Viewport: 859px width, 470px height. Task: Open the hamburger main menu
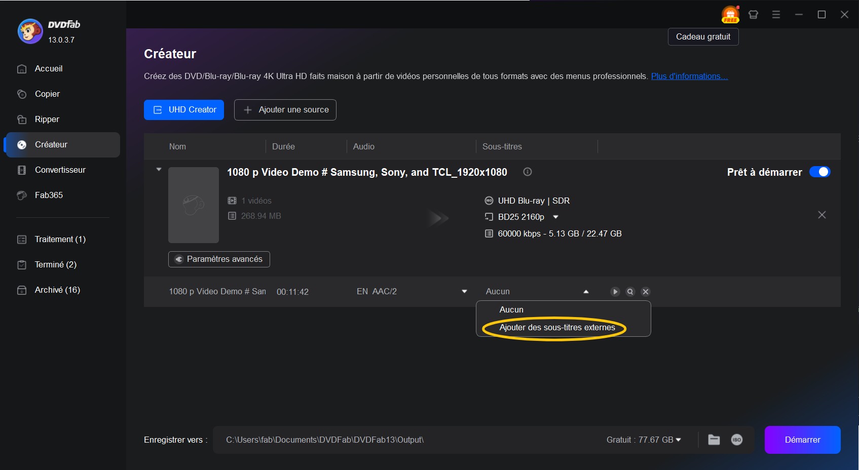point(776,15)
